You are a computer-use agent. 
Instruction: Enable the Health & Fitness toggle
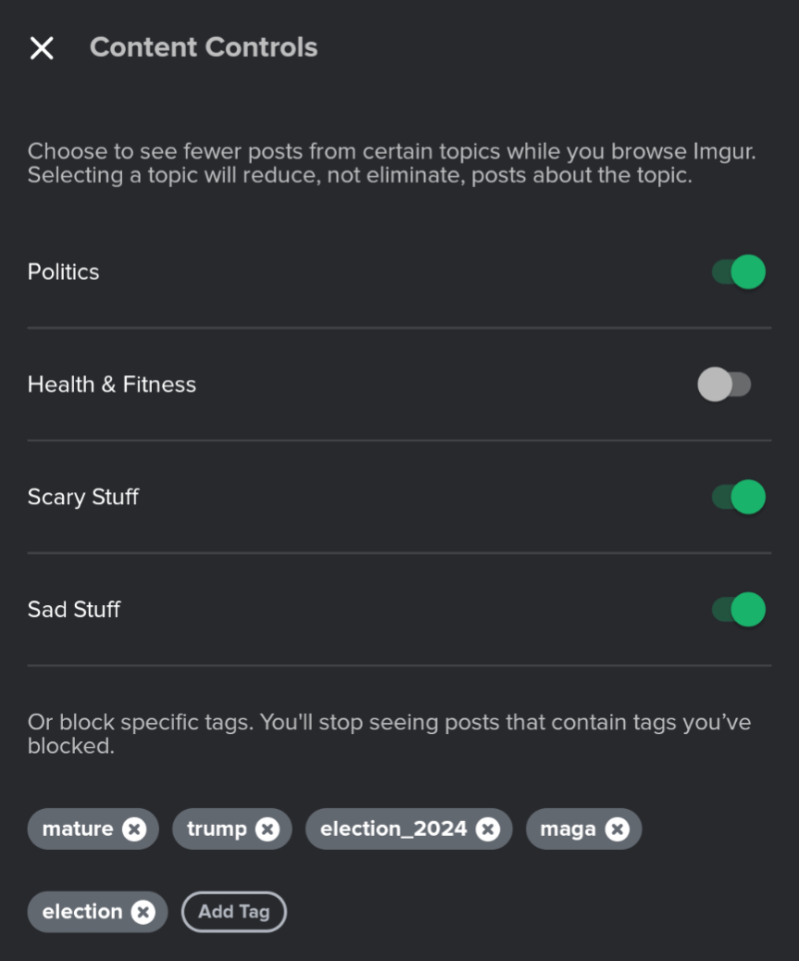click(724, 385)
